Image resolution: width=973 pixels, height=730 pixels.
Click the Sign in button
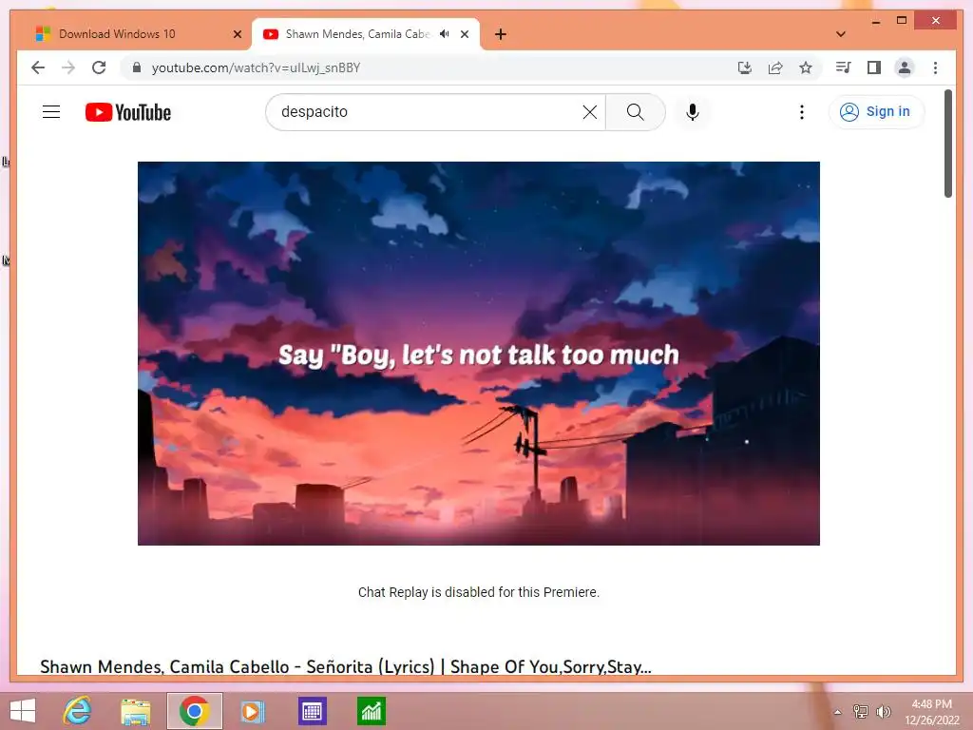(x=875, y=112)
